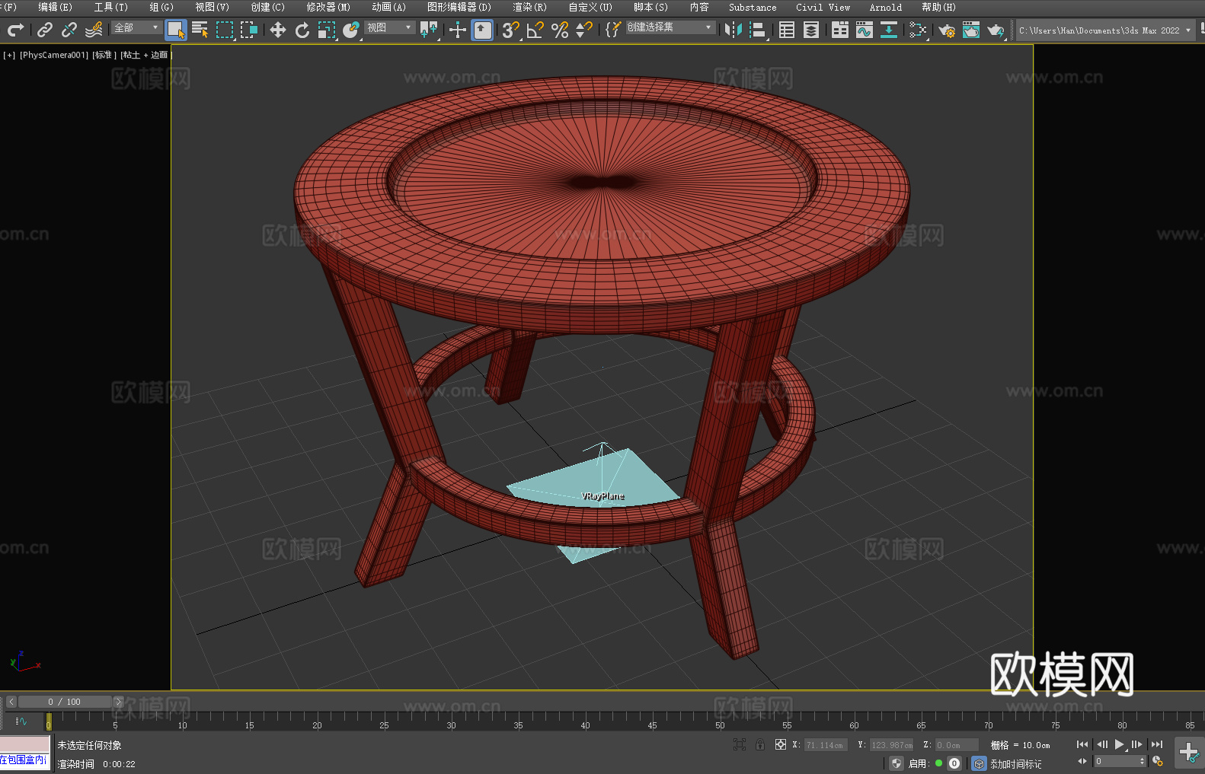
Task: Click Render Production teapot icon
Action: point(996,30)
